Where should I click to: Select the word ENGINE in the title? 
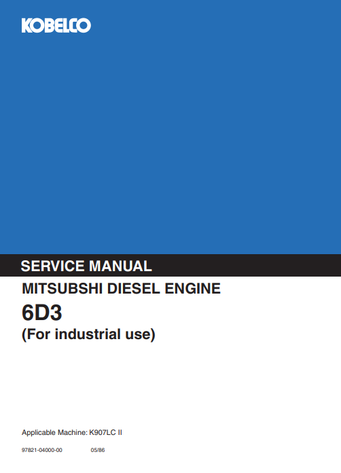click(x=193, y=288)
